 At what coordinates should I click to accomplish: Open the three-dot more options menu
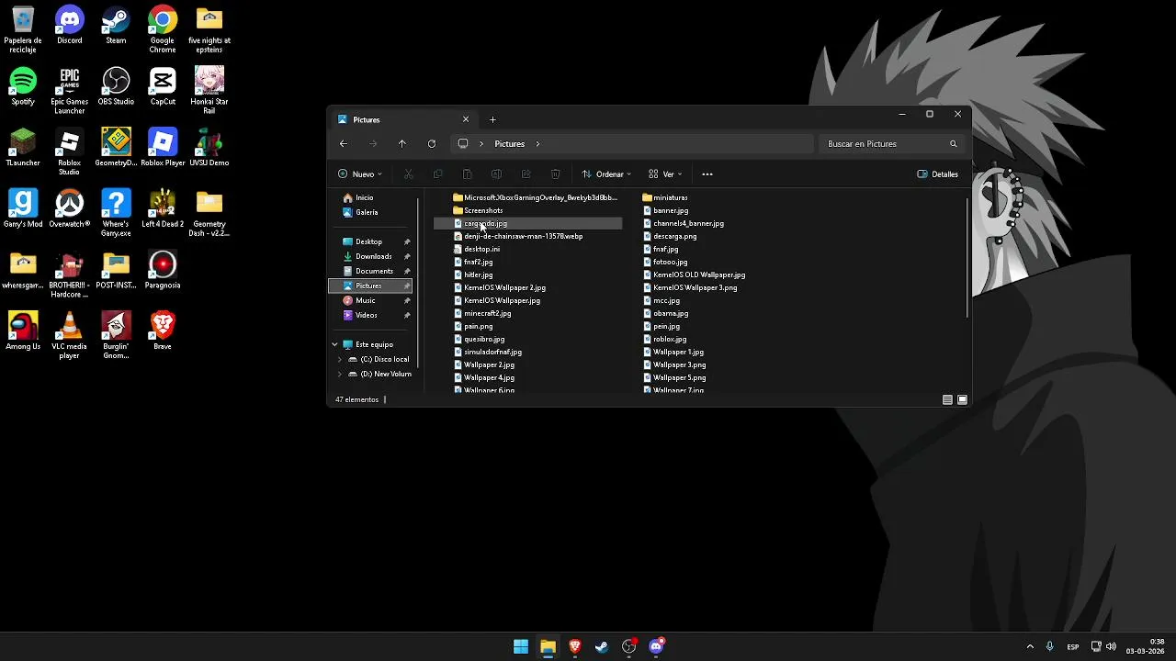[x=707, y=174]
